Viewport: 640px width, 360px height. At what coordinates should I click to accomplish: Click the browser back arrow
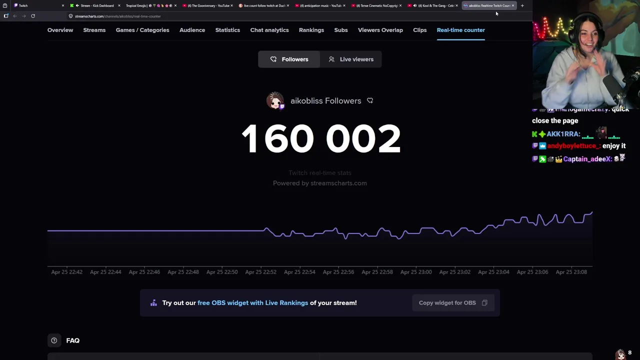(x=15, y=16)
